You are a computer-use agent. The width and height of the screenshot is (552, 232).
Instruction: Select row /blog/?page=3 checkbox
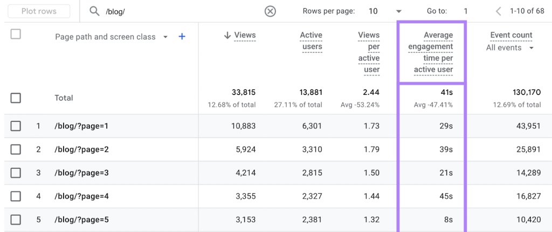[x=16, y=173]
